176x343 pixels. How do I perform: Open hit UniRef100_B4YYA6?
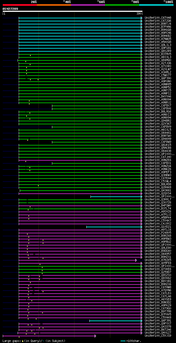pos(158,96)
